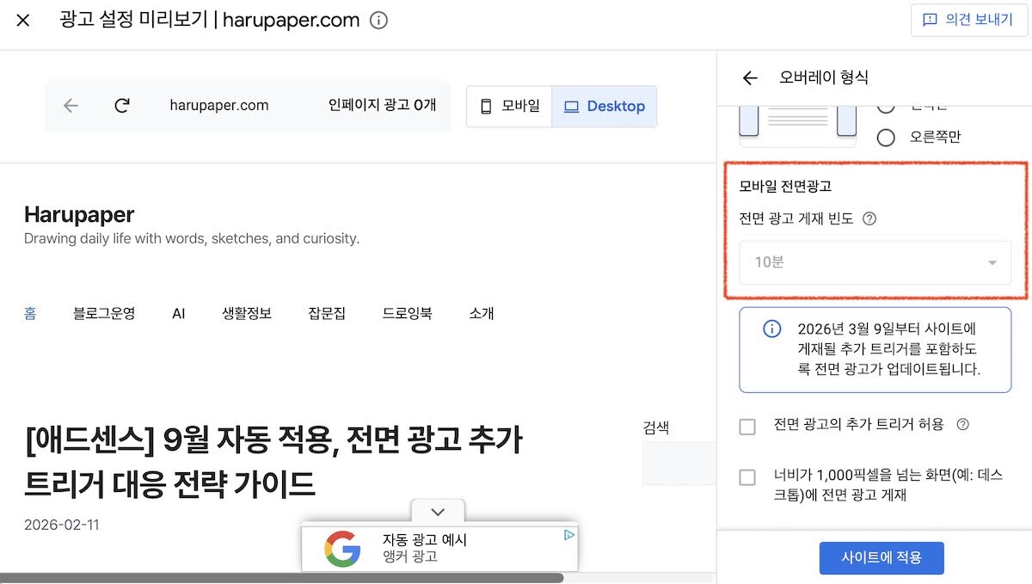
Task: Click the harupaper.com address field
Action: [218, 105]
